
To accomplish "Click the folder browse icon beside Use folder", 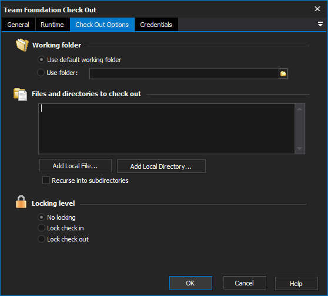I will pos(283,74).
